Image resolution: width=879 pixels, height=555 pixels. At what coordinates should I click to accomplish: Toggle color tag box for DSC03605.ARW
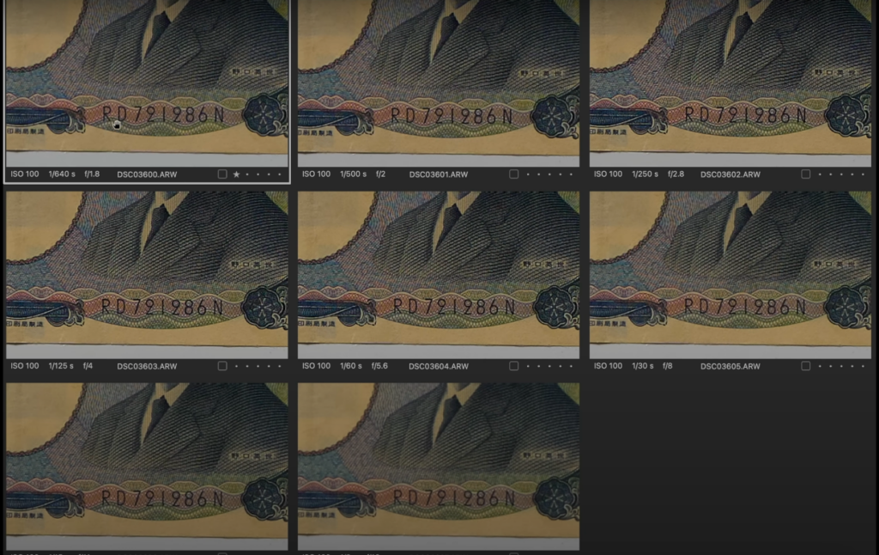tap(805, 366)
